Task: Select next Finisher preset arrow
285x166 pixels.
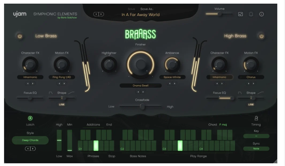Action: tap(143, 92)
